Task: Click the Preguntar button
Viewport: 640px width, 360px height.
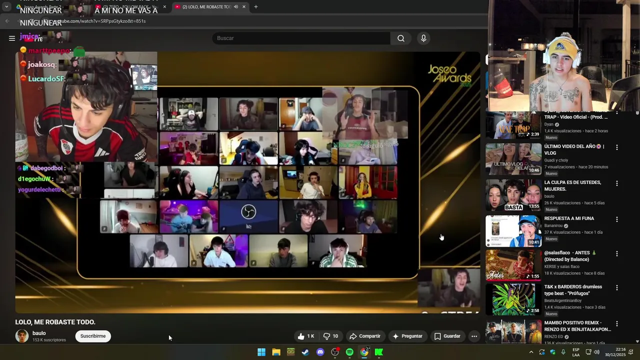Action: tap(407, 336)
